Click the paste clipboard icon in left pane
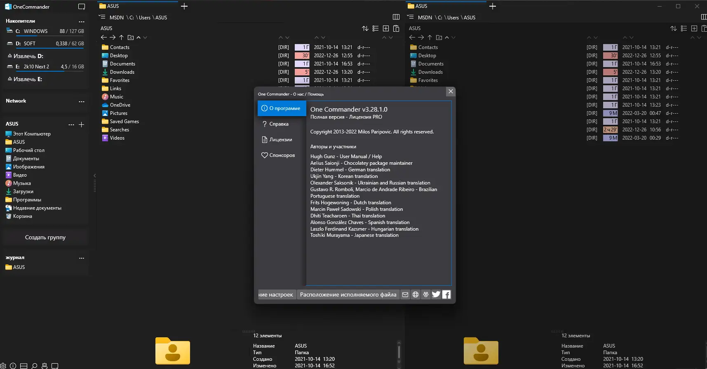Screen dimensions: 707x369 [x=396, y=28]
